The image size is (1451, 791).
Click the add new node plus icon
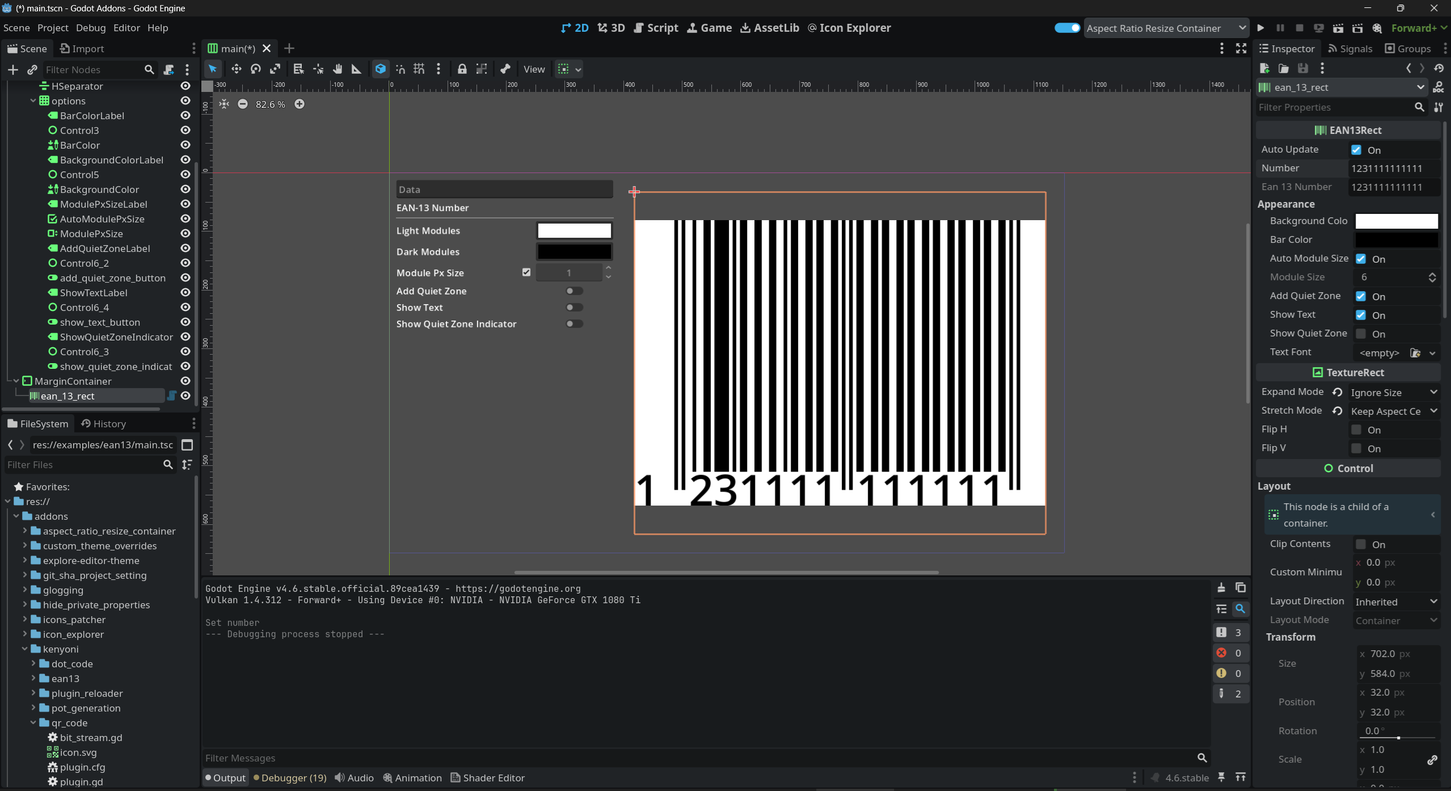pos(13,70)
